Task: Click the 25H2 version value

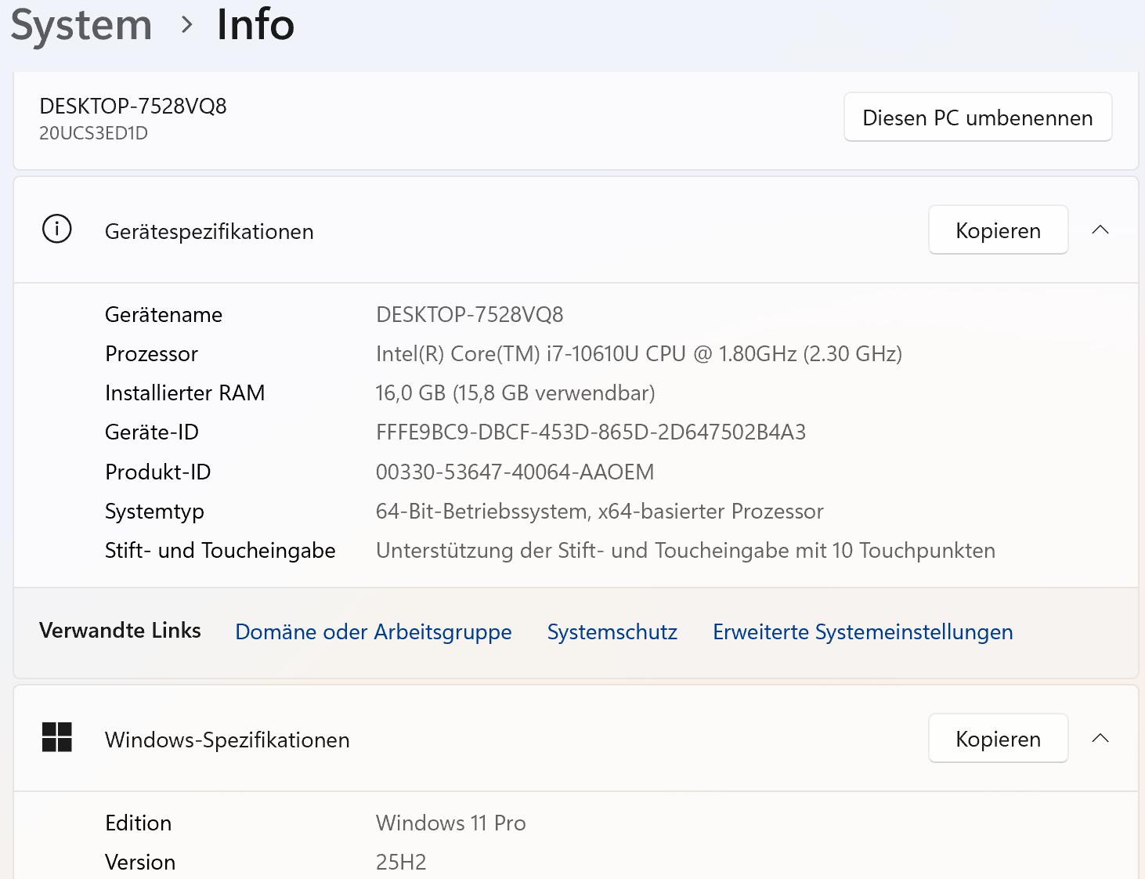Action: (x=401, y=863)
